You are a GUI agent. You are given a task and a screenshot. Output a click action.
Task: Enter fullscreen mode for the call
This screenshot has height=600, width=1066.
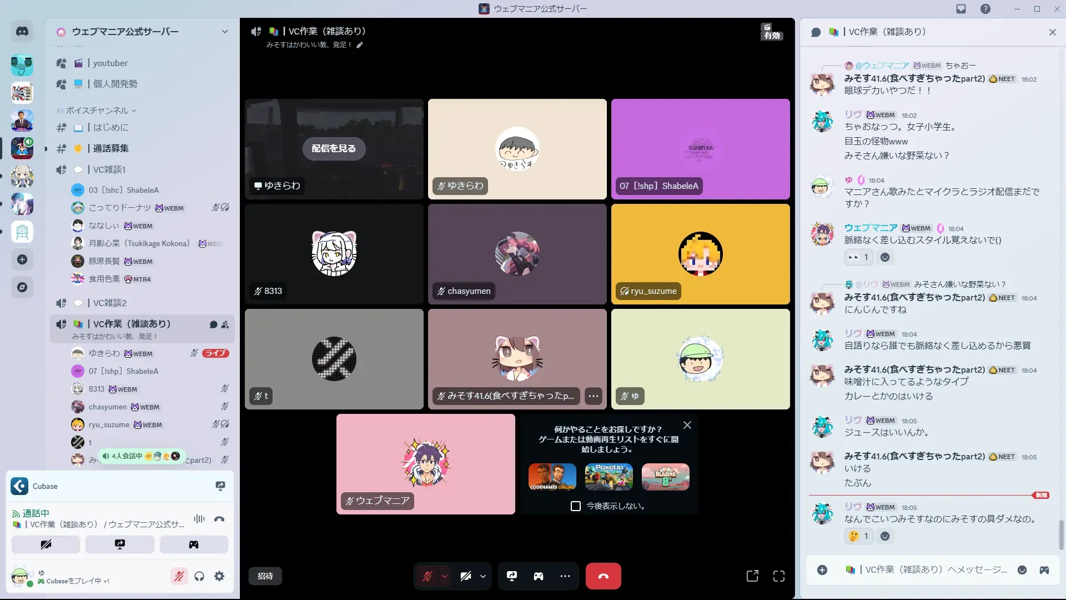click(x=778, y=576)
